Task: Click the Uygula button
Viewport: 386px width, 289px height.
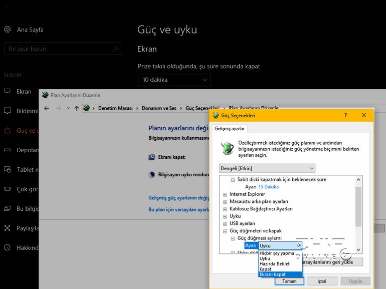Action: click(355, 281)
